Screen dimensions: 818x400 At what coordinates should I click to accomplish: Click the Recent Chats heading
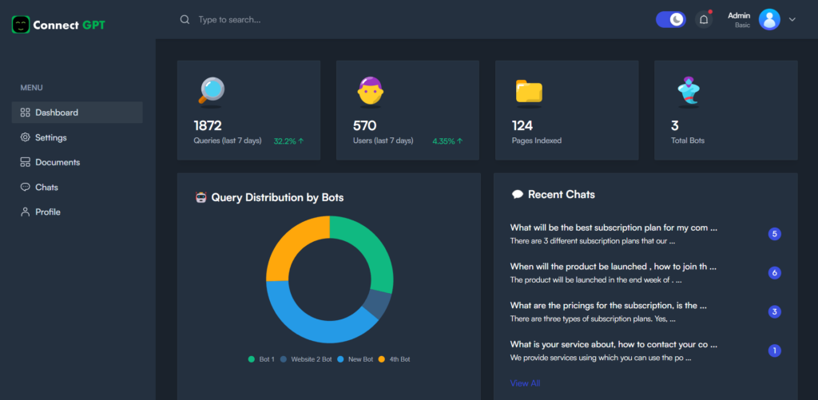(562, 195)
